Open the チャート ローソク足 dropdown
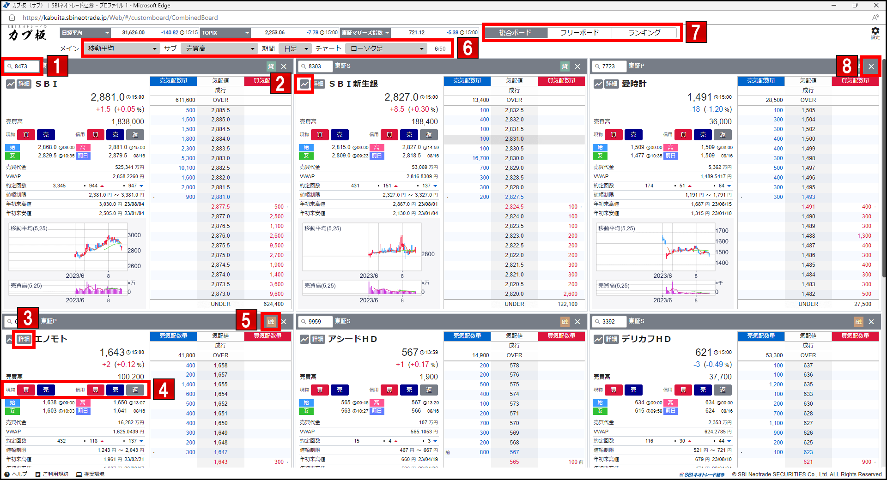This screenshot has width=887, height=480. (x=386, y=48)
